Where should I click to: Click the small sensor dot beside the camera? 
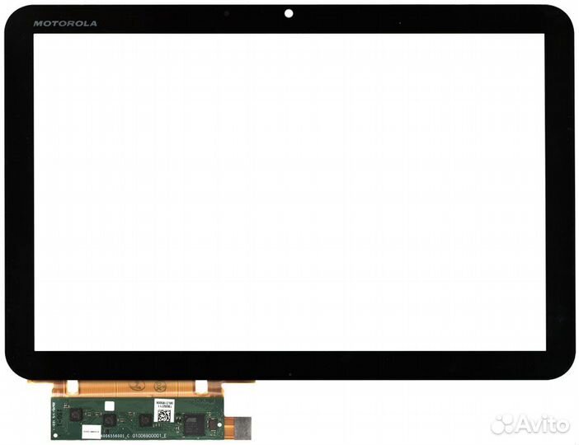click(226, 14)
